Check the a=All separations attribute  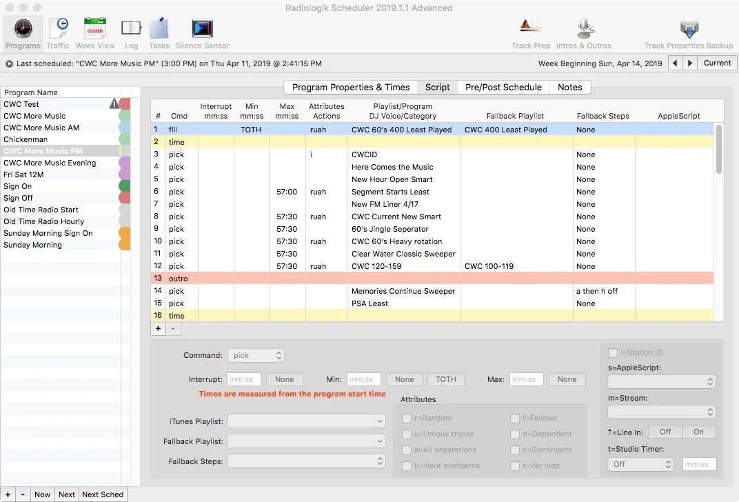(406, 450)
